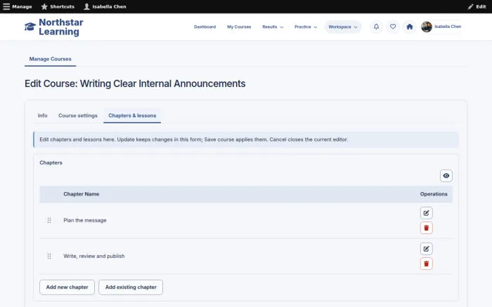The width and height of the screenshot is (492, 307).
Task: Click Northstar Learning site name
Action: pos(61,27)
